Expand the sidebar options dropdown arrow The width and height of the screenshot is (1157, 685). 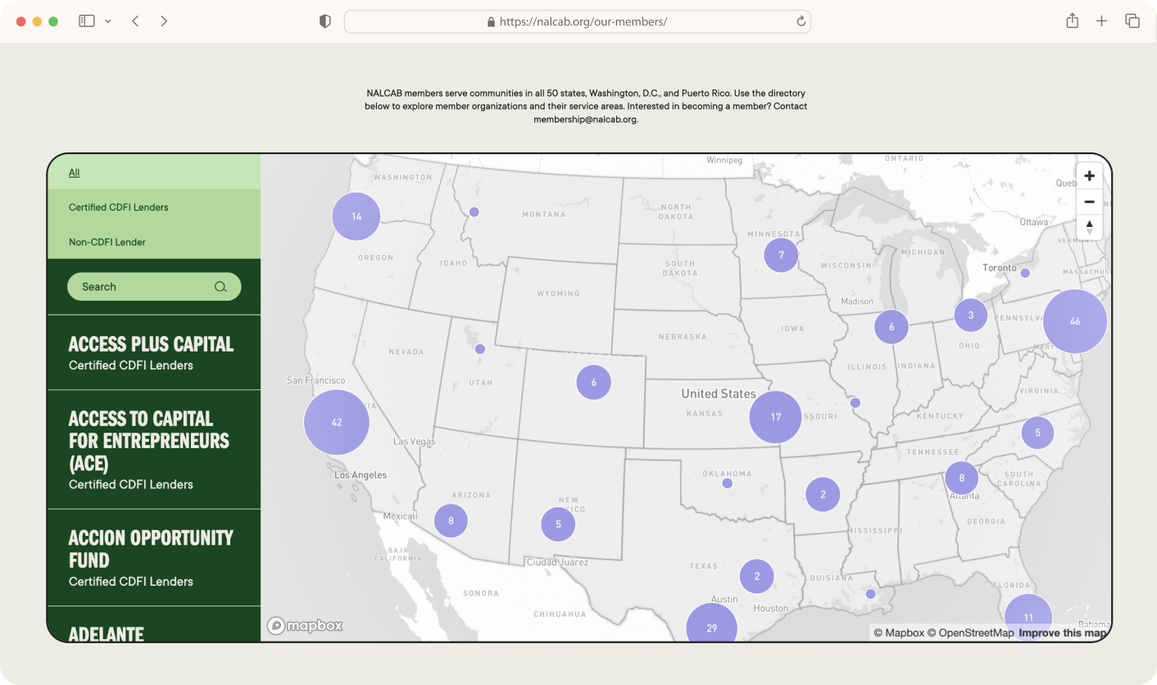tap(107, 21)
